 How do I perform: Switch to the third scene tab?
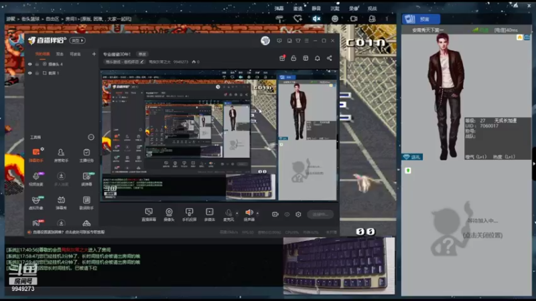tap(75, 54)
